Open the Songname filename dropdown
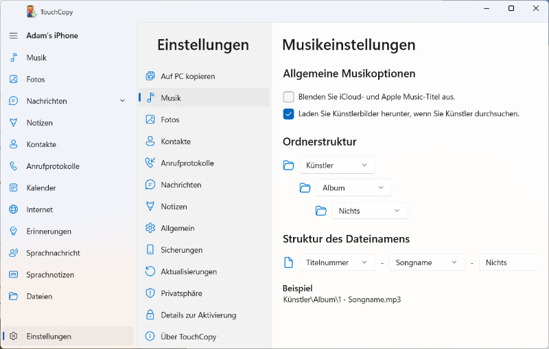Viewport: 549px width, 349px height. pos(427,262)
